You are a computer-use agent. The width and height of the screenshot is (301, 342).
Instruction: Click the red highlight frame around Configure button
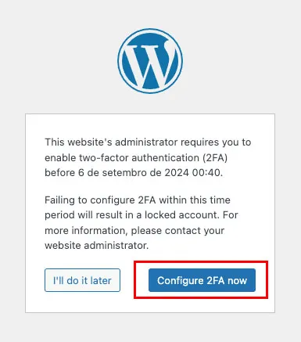tap(201, 261)
